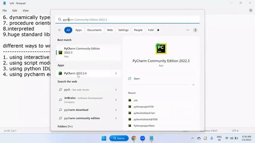Click the Open action icon in preview pane

tap(129, 79)
